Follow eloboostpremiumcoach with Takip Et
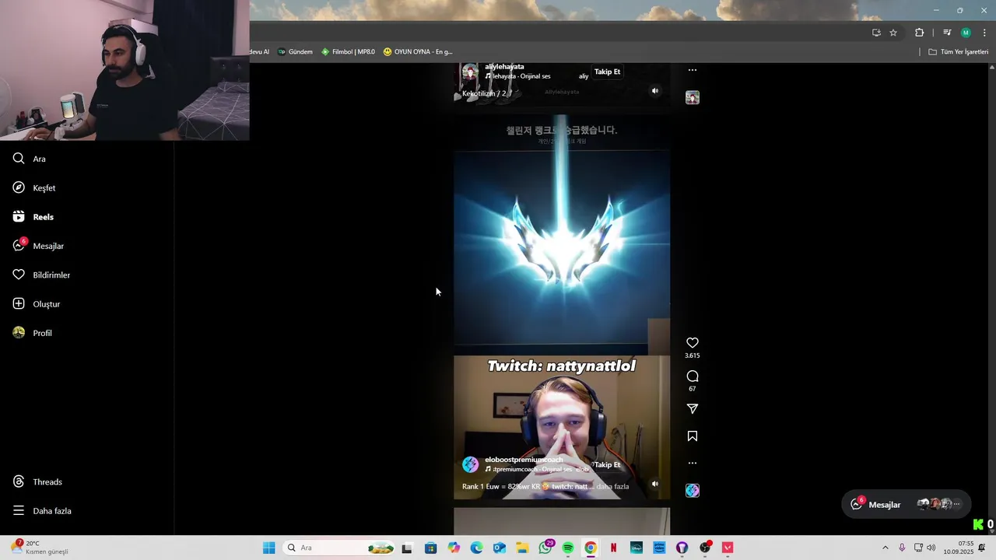 607,464
